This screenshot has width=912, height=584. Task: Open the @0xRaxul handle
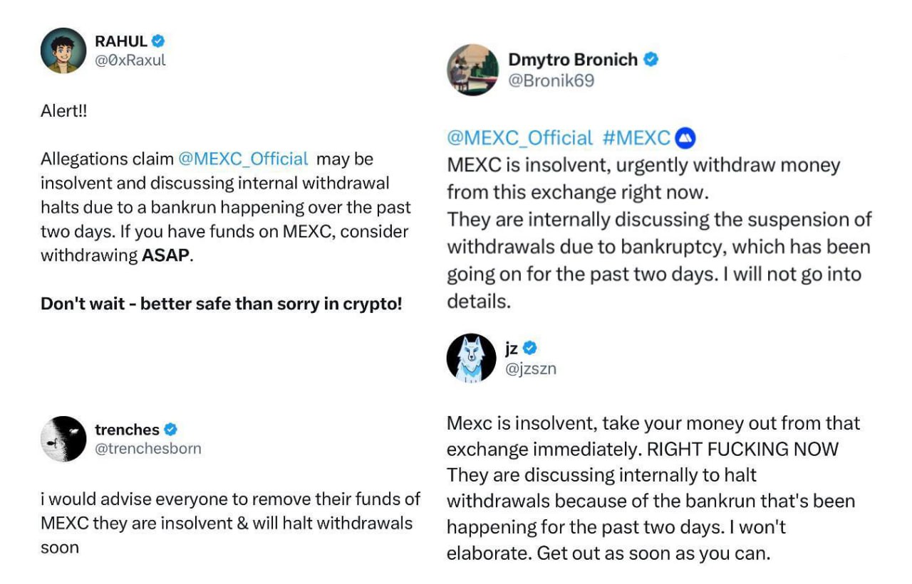[130, 60]
